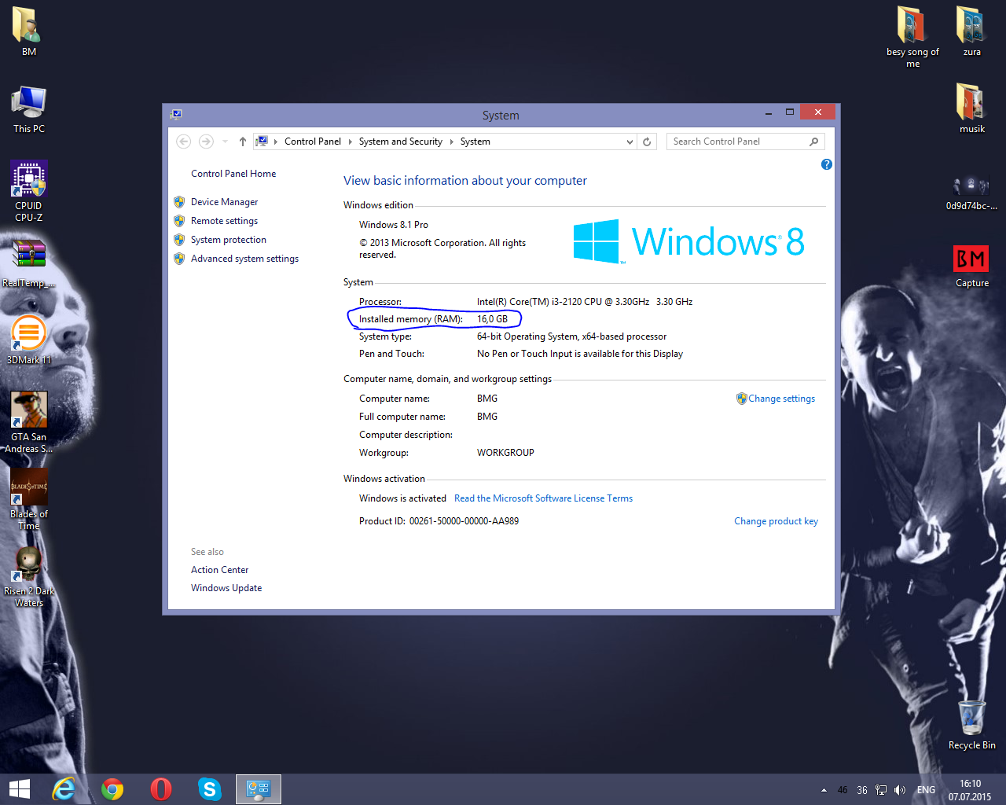Viewport: 1006px width, 805px height.
Task: Go up one level to System and Security
Action: pyautogui.click(x=243, y=142)
